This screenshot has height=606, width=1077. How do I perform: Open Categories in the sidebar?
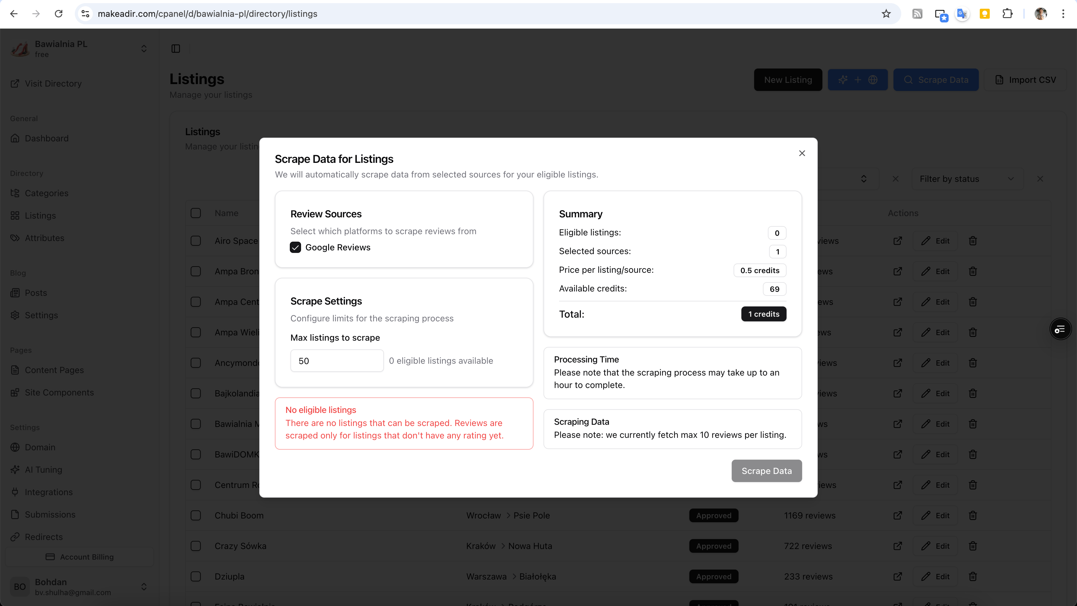pyautogui.click(x=46, y=193)
